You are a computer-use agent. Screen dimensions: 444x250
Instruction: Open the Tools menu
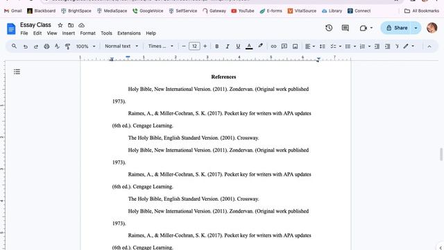(106, 33)
